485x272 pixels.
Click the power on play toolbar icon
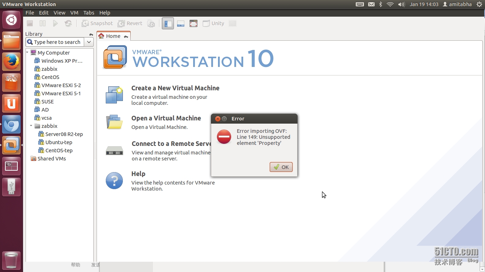[x=55, y=23]
